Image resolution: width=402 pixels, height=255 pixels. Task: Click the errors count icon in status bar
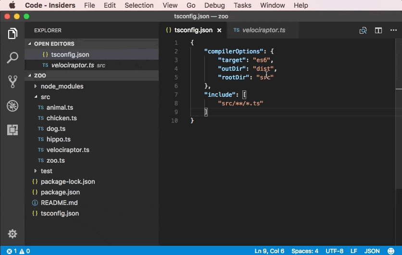[x=9, y=251]
